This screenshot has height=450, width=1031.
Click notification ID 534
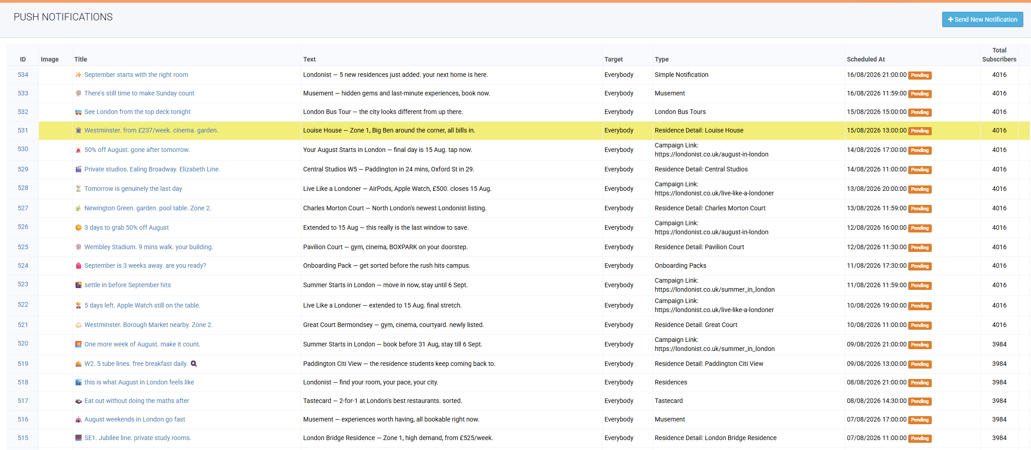pyautogui.click(x=23, y=75)
